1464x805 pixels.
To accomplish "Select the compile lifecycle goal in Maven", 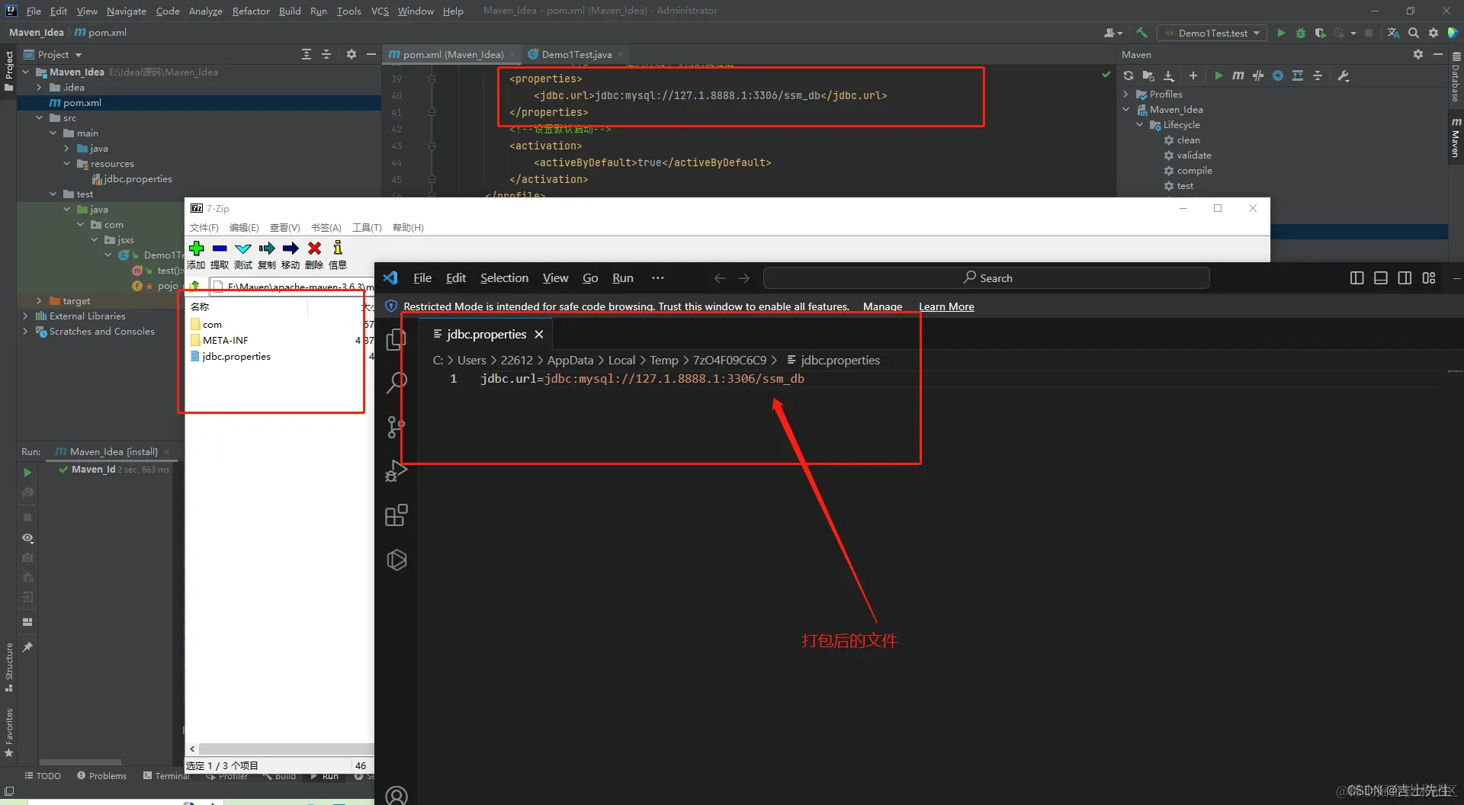I will [1194, 171].
